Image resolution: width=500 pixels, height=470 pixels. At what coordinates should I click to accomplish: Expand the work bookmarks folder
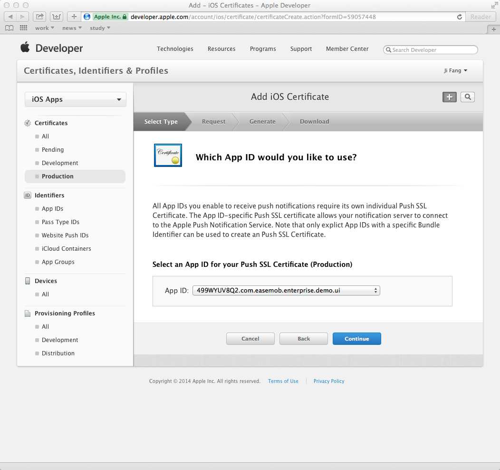coord(45,28)
